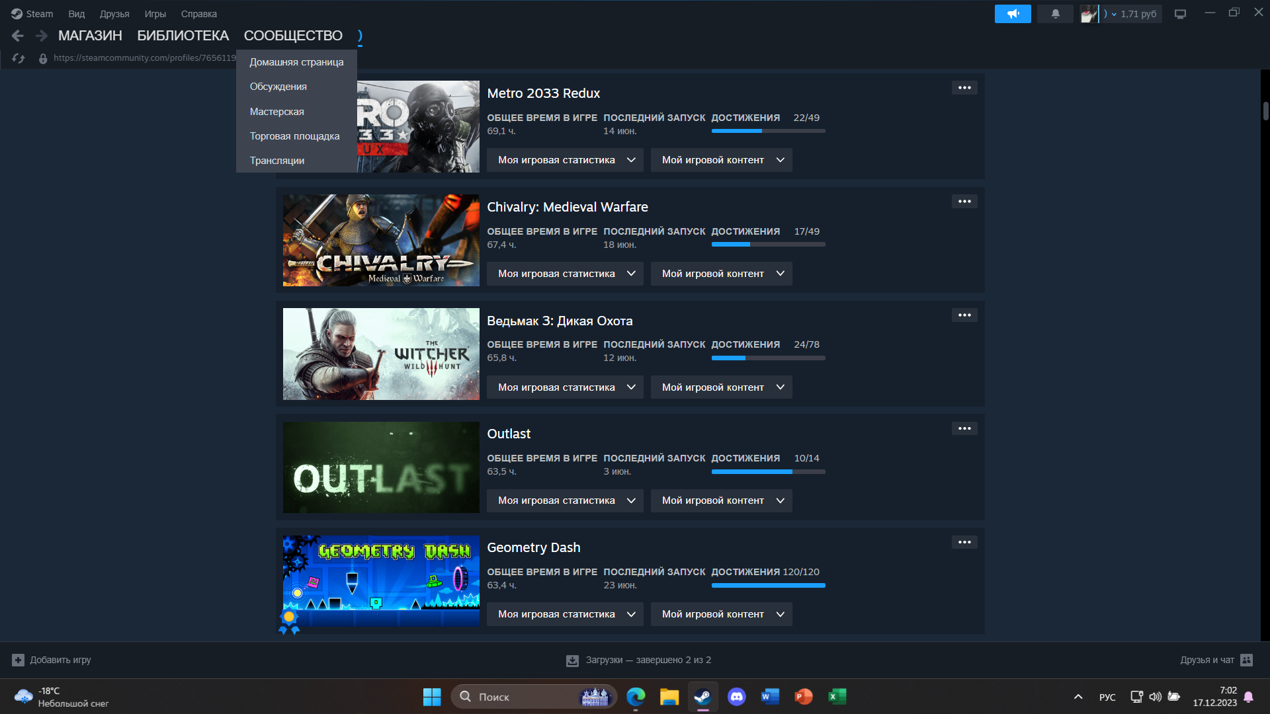The image size is (1270, 714).
Task: Open the friends and chat grid icon
Action: point(1246,660)
